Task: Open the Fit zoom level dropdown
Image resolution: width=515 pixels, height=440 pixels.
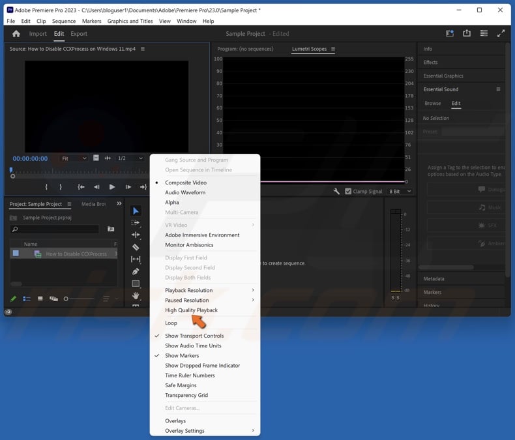Action: [x=74, y=158]
